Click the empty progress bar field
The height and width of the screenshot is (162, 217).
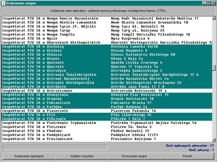pos(55,147)
